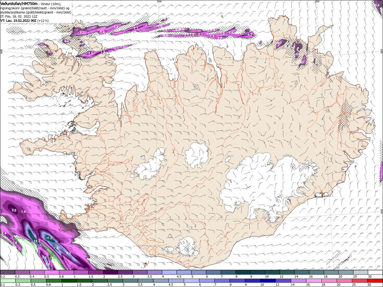Screen dimensions: 383x287
Task: Click the Veðurstofan/HM750m title text
Action: point(19,4)
